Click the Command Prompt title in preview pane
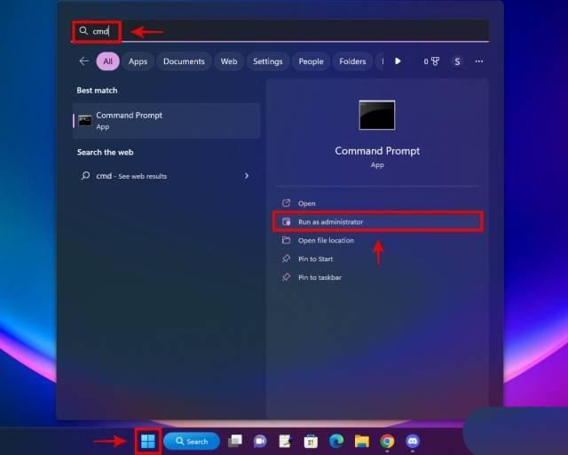568x455 pixels. click(x=377, y=151)
